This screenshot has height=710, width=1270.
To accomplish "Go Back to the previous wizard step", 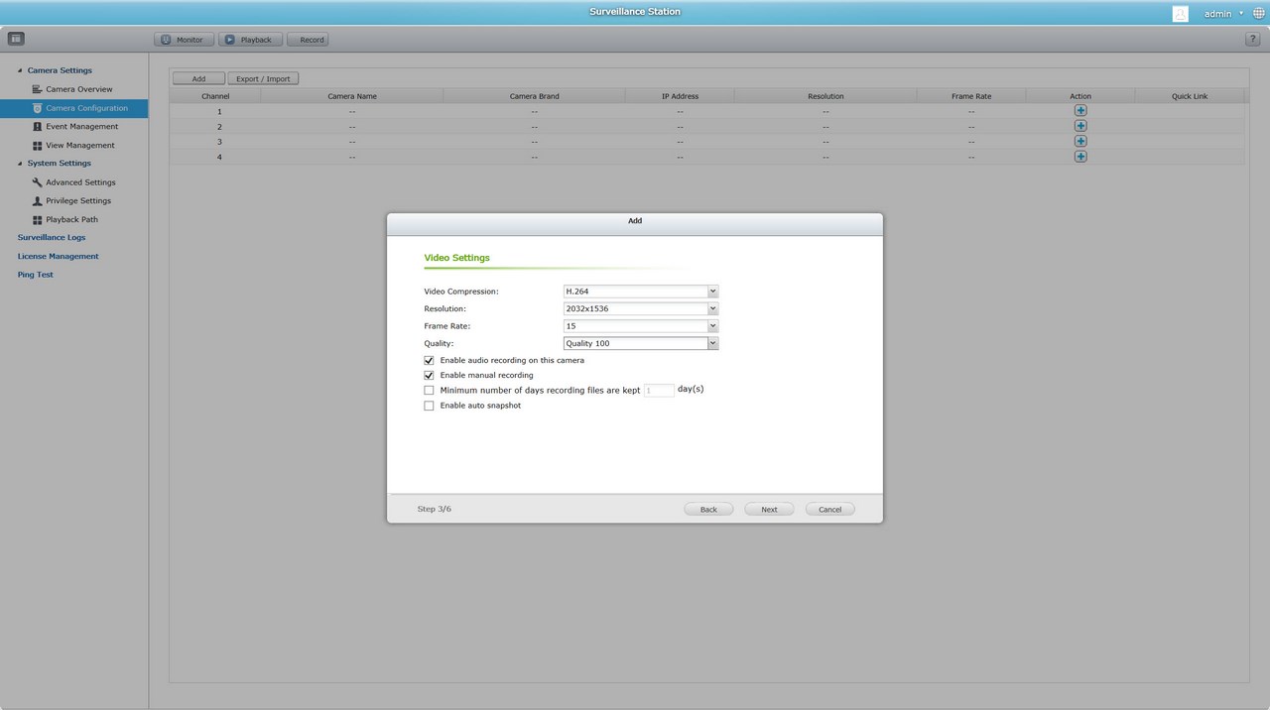I will [x=708, y=509].
